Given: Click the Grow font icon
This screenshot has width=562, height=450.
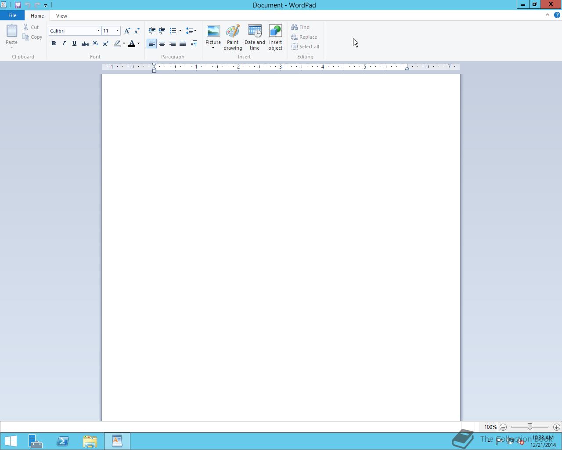Looking at the screenshot, I should pyautogui.click(x=127, y=31).
